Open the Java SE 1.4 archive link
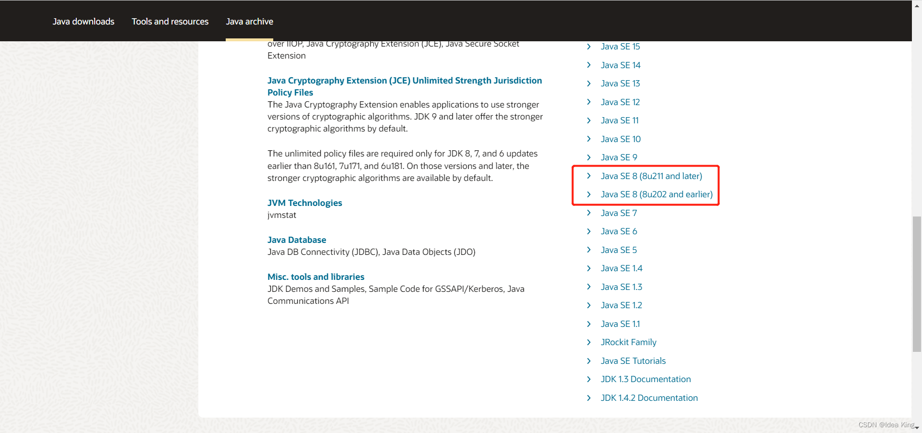This screenshot has width=922, height=433. pyautogui.click(x=621, y=268)
